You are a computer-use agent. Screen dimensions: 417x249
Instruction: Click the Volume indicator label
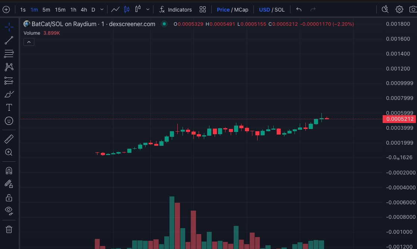pyautogui.click(x=32, y=33)
